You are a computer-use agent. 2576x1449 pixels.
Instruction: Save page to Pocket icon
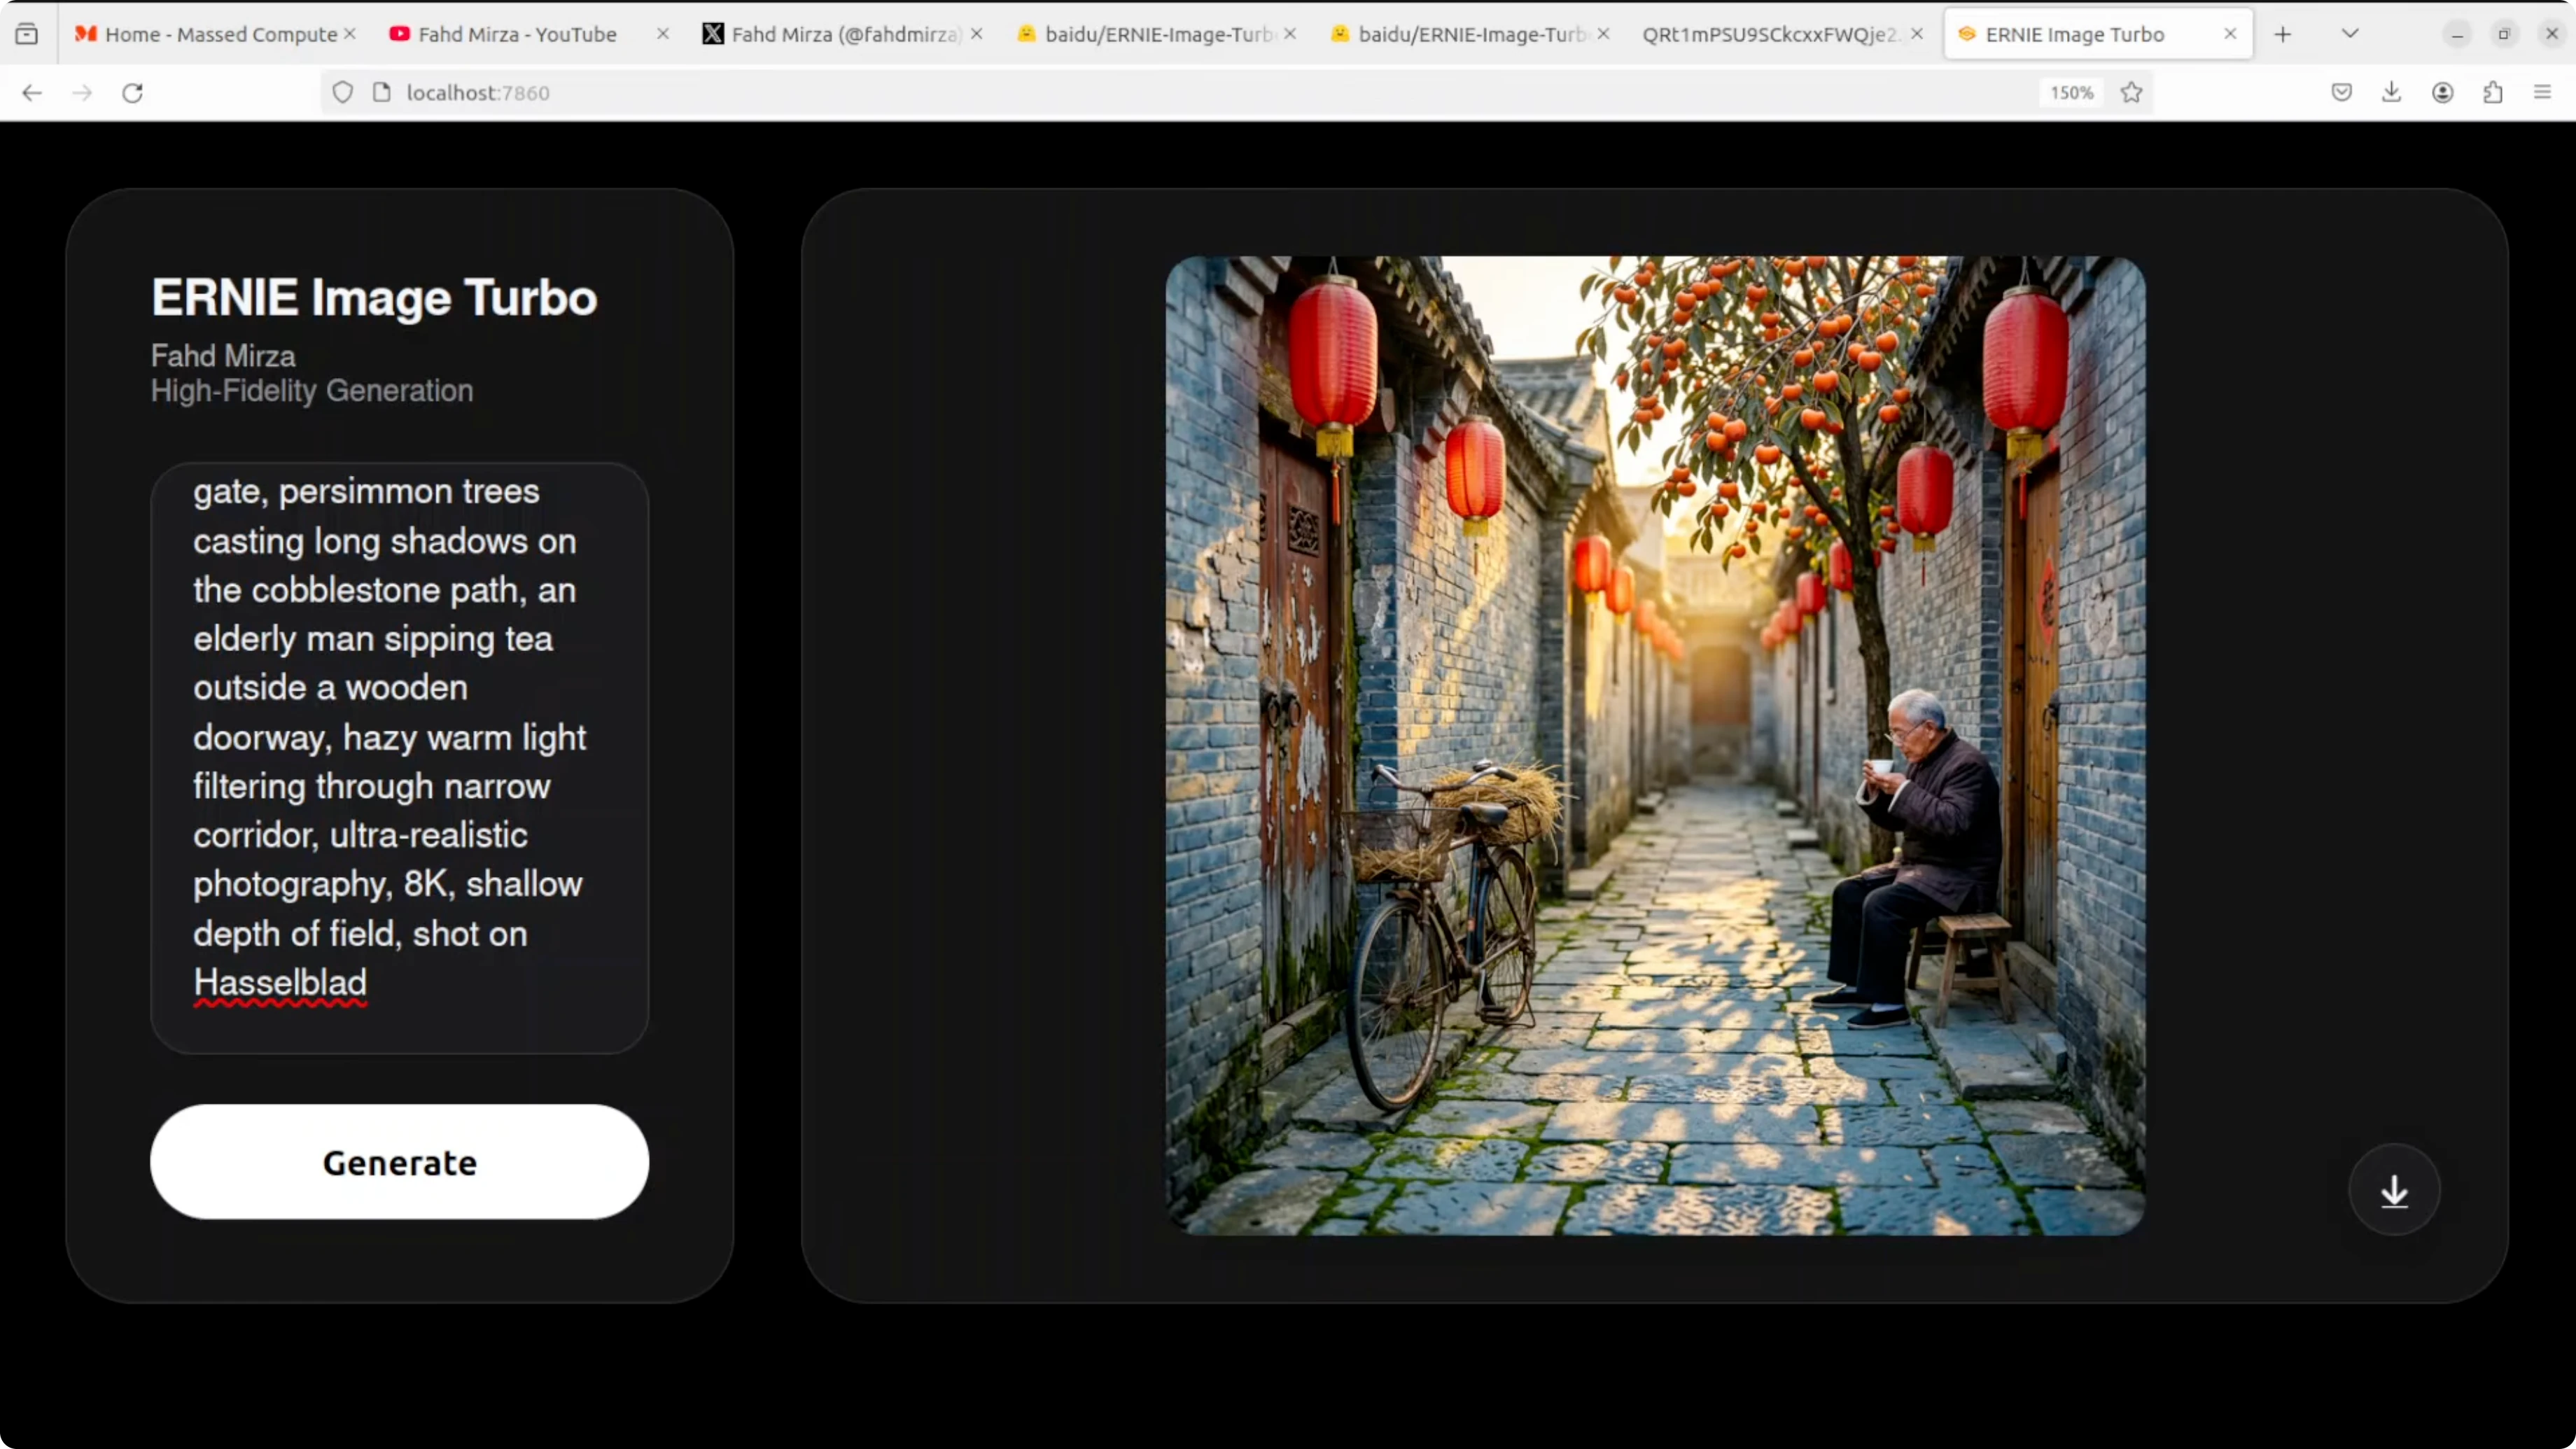point(2341,93)
